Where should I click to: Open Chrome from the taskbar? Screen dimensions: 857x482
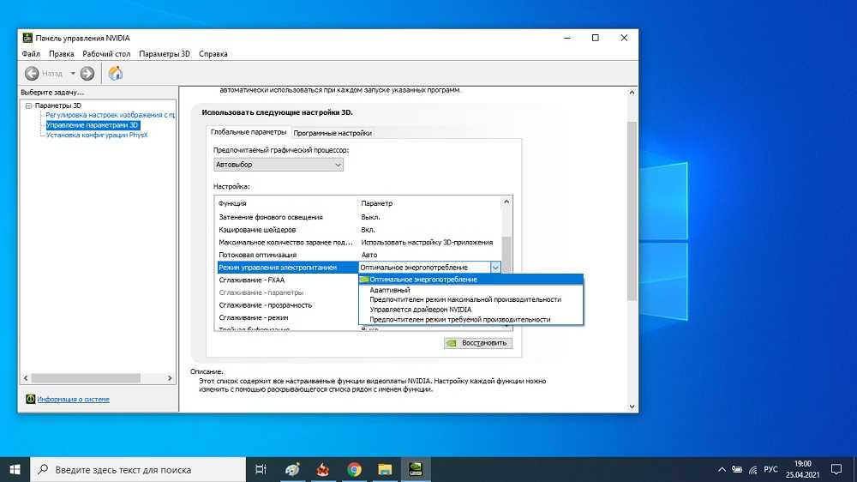pyautogui.click(x=354, y=469)
